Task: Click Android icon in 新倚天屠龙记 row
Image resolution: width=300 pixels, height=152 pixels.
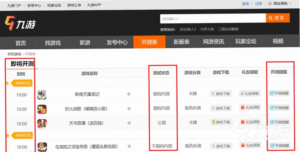Action: click(129, 94)
